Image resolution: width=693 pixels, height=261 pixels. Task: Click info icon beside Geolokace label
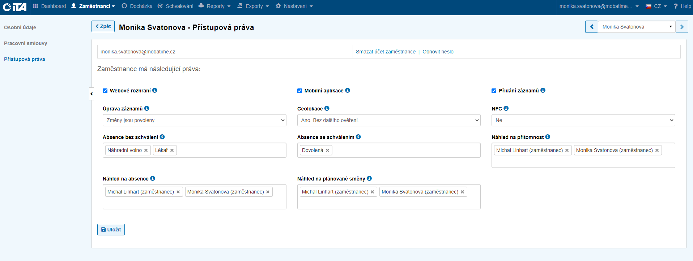tap(327, 108)
